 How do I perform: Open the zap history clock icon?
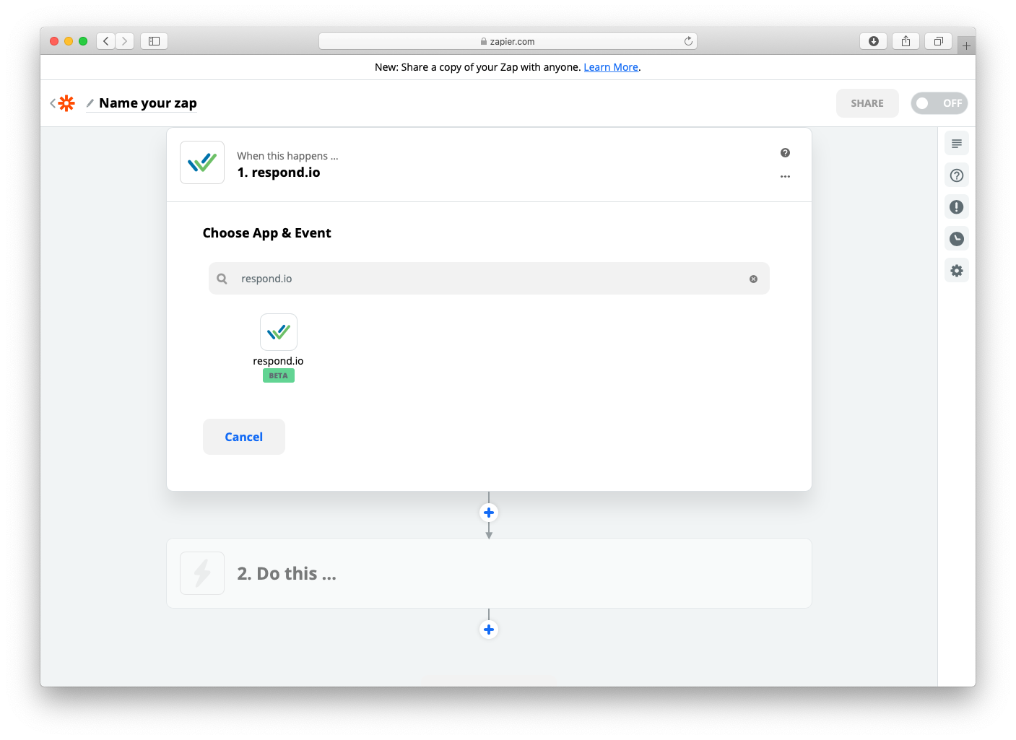(x=957, y=239)
